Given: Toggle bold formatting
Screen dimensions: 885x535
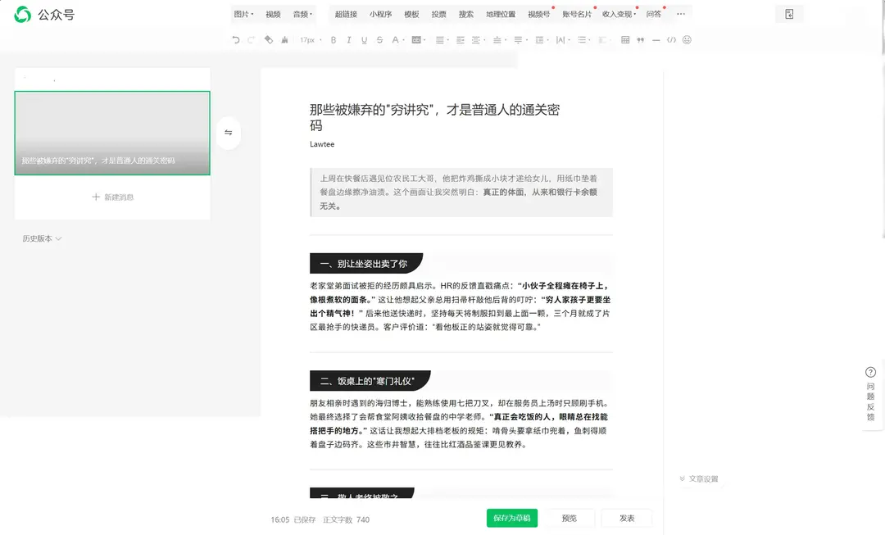Looking at the screenshot, I should (332, 39).
